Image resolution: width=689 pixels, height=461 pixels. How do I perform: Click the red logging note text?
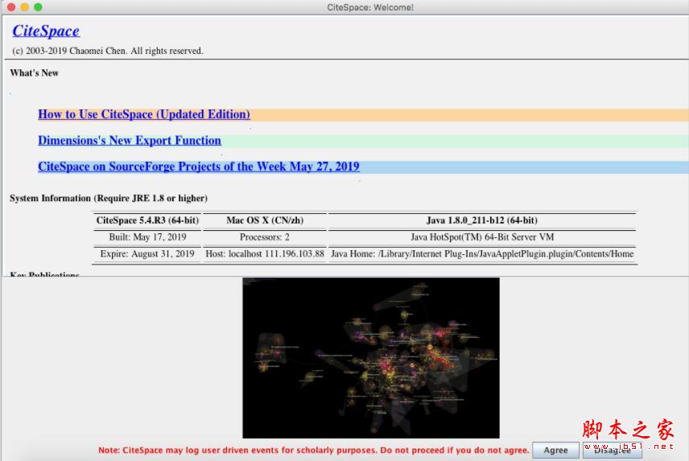313,450
